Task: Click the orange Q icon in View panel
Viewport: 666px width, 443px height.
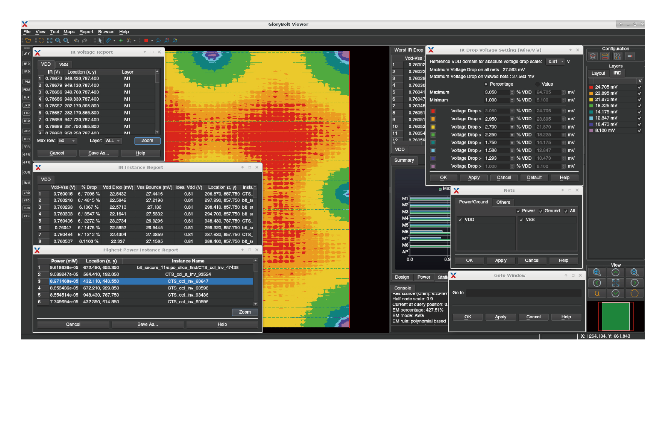Action: 597,293
